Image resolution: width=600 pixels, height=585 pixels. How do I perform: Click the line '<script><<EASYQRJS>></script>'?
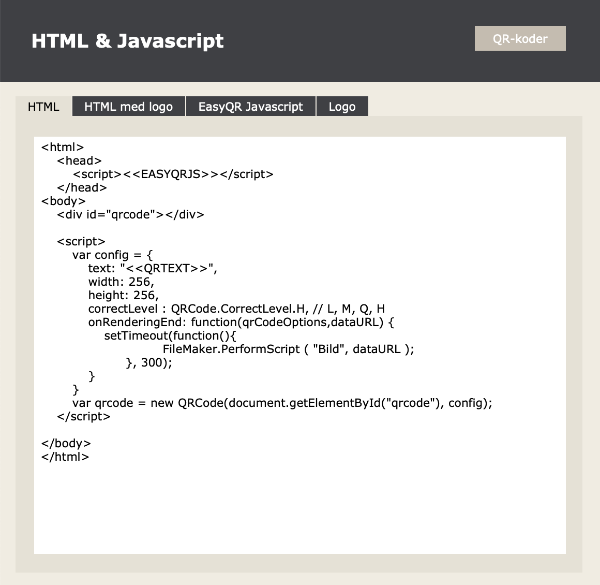coord(173,174)
